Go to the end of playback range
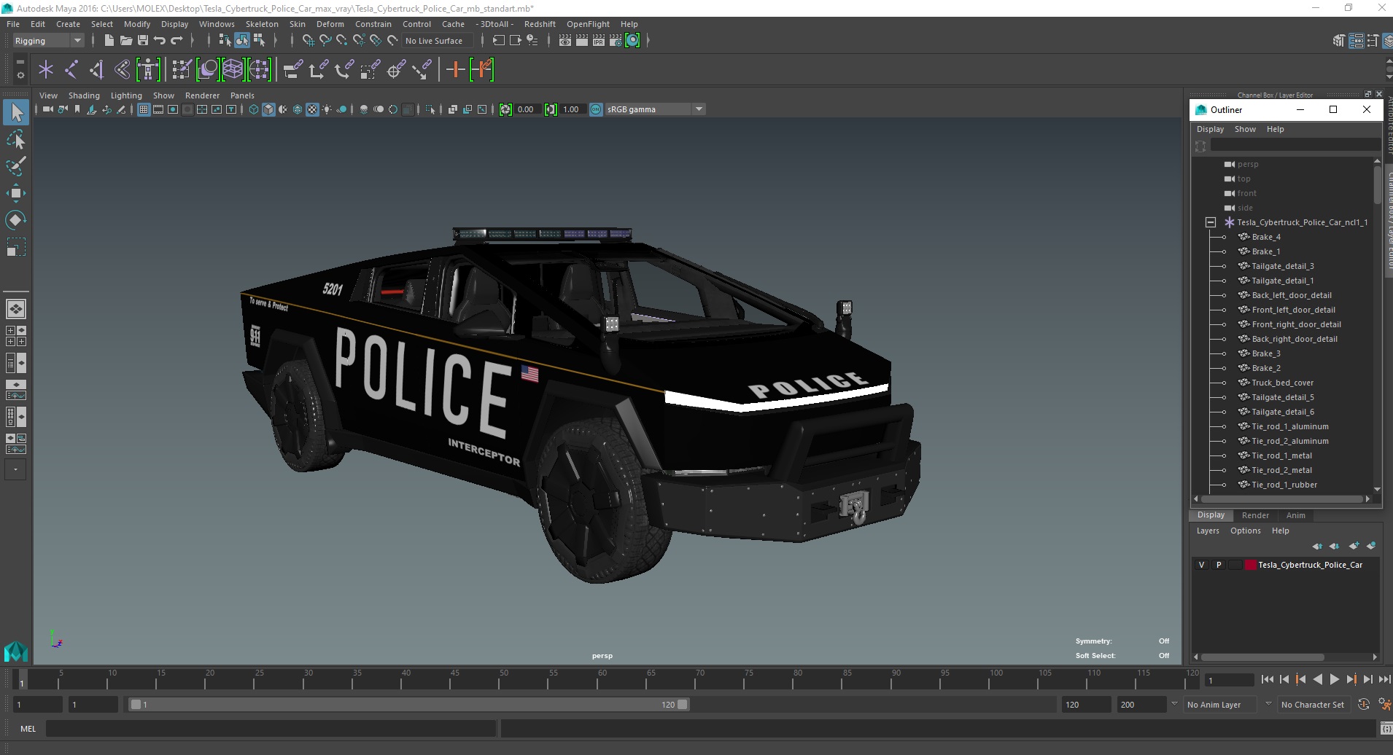The image size is (1393, 755). [x=1384, y=679]
